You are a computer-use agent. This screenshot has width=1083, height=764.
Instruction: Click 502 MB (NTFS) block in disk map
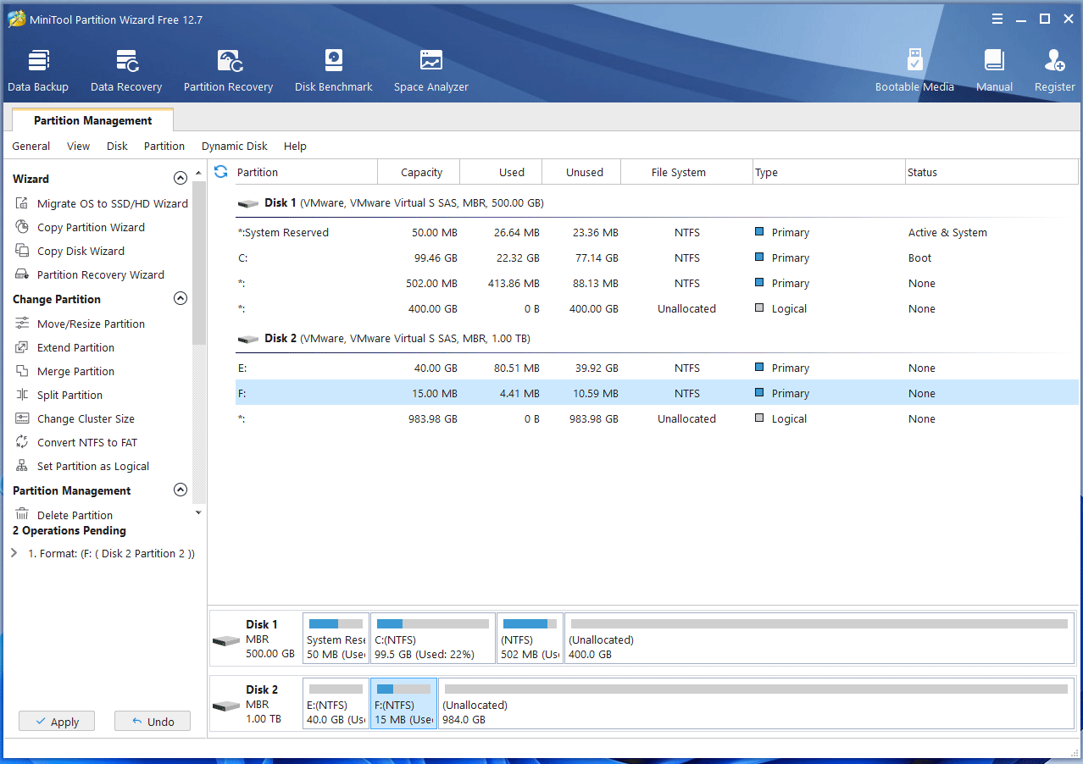click(530, 639)
